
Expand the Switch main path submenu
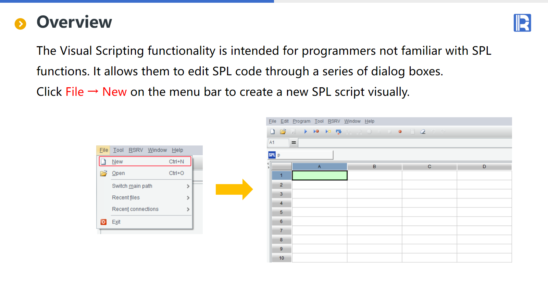[188, 186]
